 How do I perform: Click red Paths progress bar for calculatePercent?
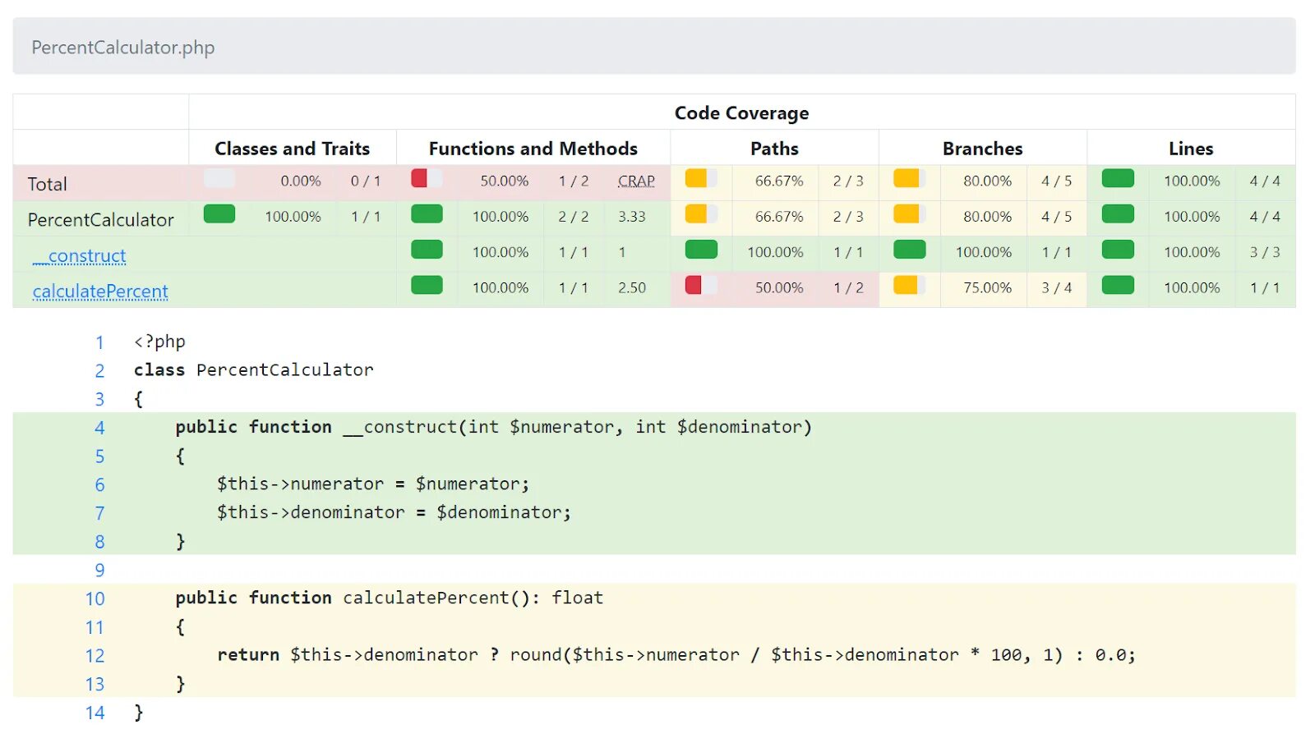(700, 285)
